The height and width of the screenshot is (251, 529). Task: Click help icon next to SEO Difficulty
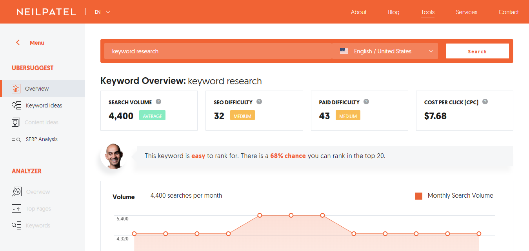[259, 102]
